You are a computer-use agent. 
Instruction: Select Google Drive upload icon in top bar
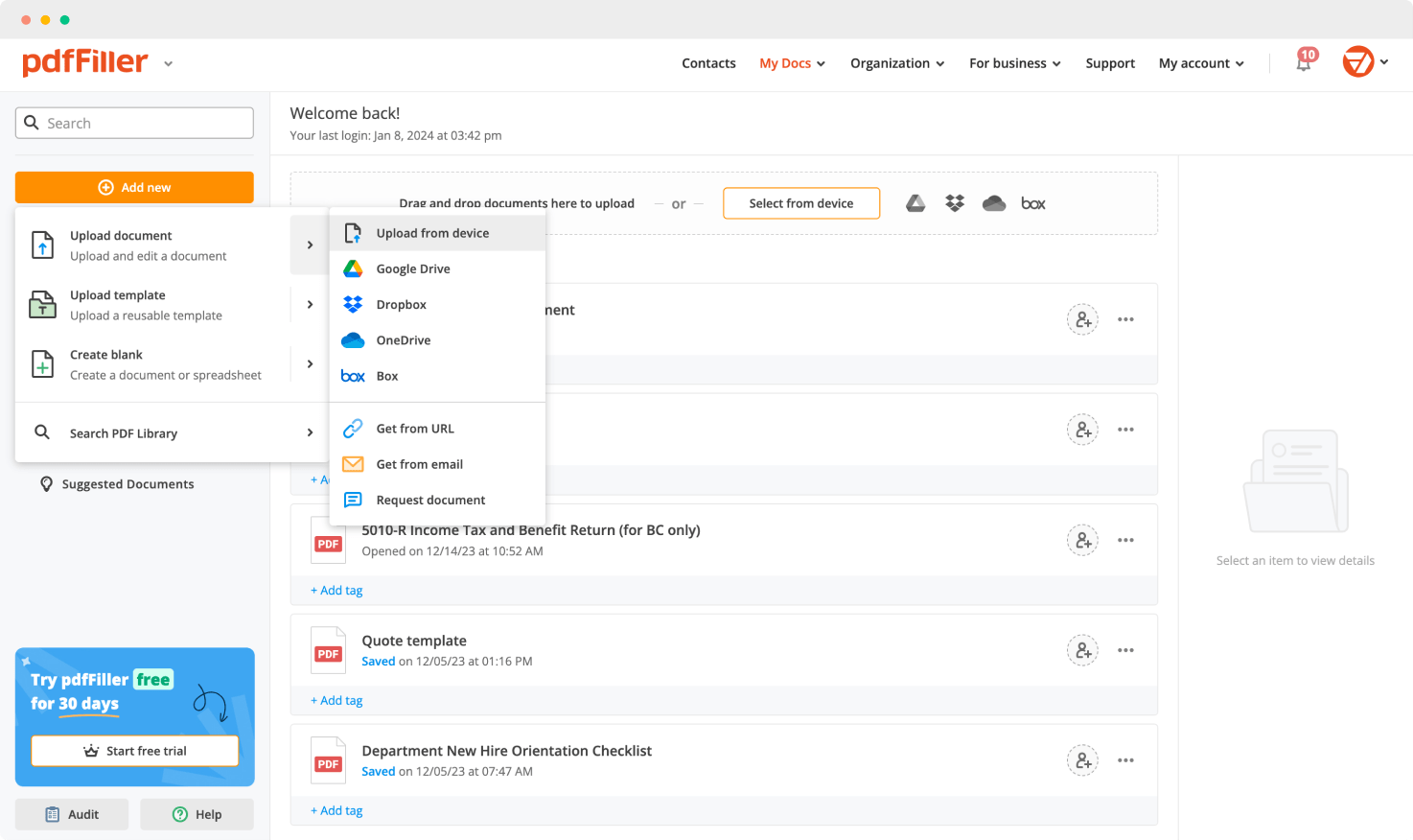(915, 203)
